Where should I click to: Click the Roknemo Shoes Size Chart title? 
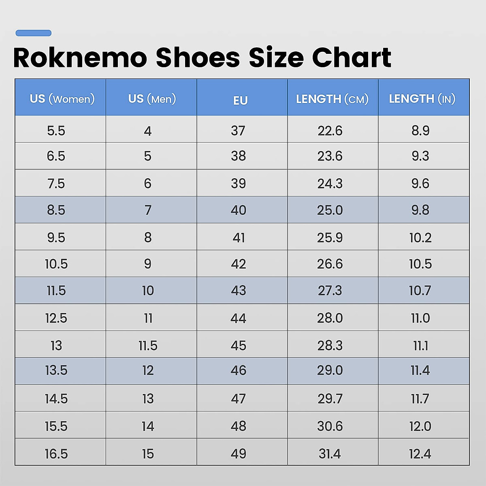(x=202, y=57)
